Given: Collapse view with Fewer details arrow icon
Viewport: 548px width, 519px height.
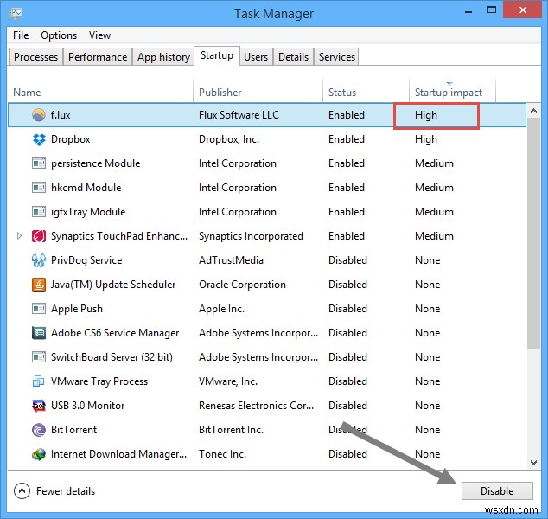Looking at the screenshot, I should tap(22, 491).
